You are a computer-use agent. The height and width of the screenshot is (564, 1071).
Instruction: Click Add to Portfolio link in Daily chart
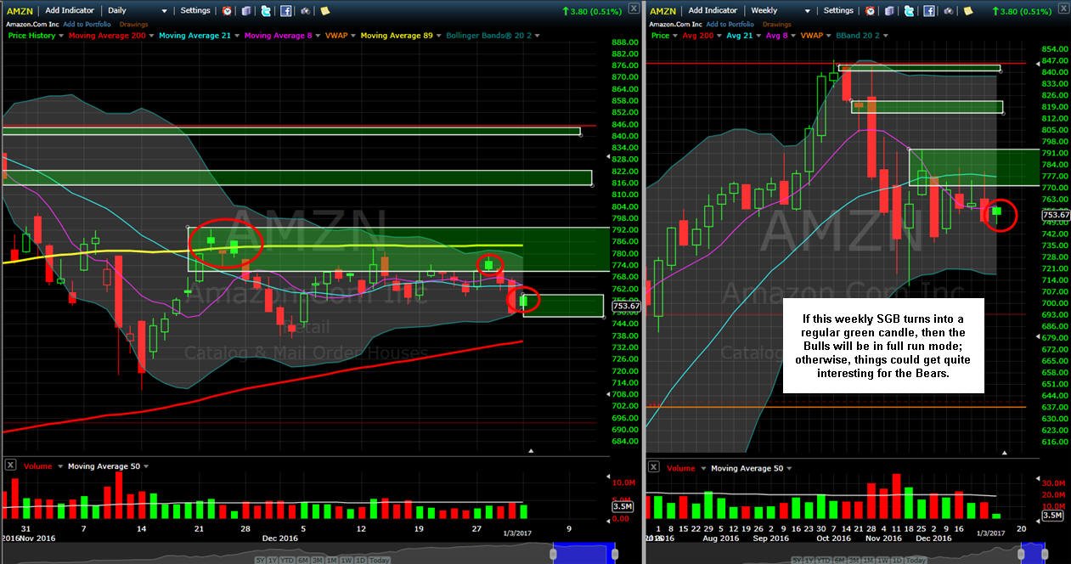pyautogui.click(x=87, y=25)
